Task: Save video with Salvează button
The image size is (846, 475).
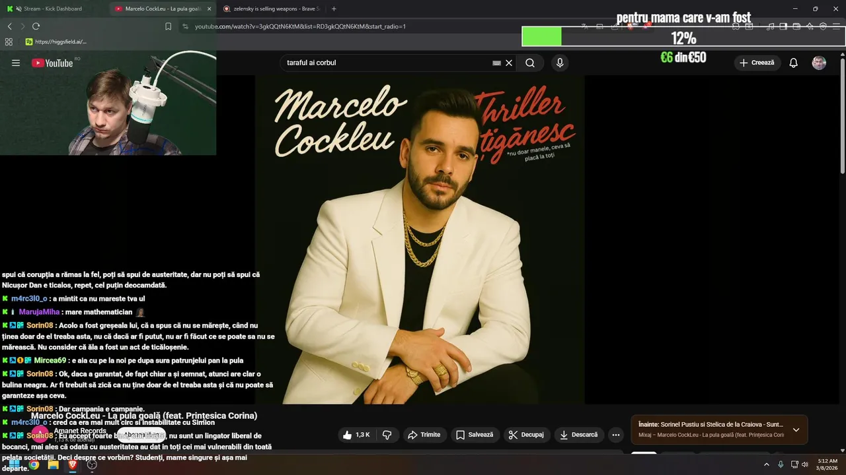Action: click(x=475, y=435)
